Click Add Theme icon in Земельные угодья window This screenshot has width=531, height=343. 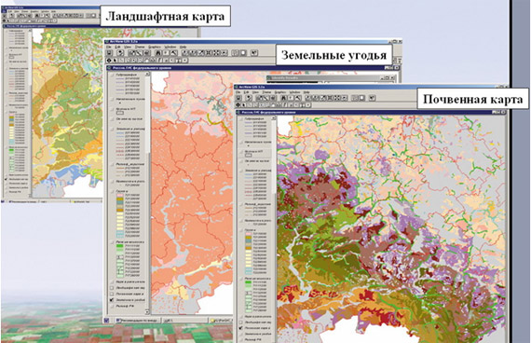click(x=120, y=53)
